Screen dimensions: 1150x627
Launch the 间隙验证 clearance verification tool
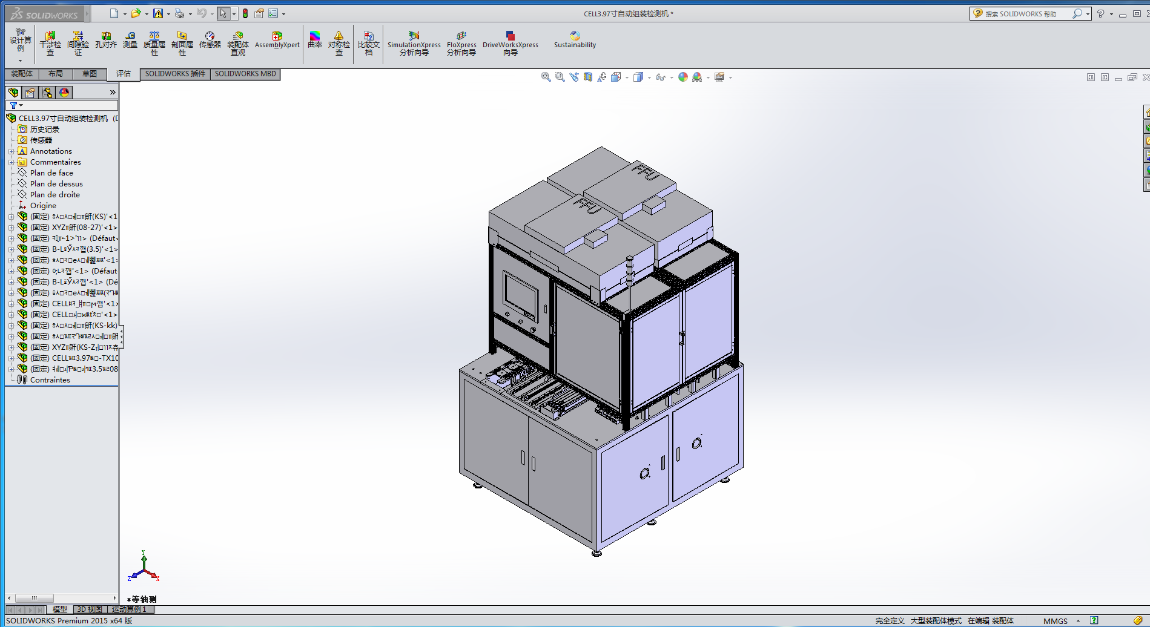coord(78,44)
